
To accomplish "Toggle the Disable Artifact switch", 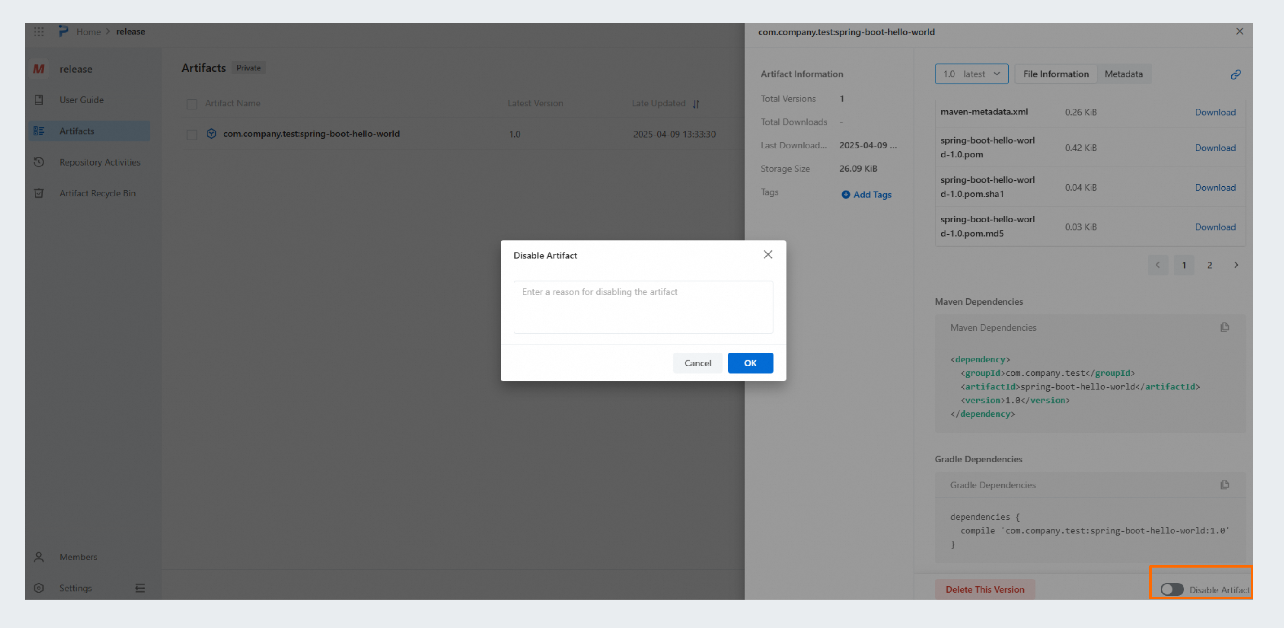I will click(1171, 589).
